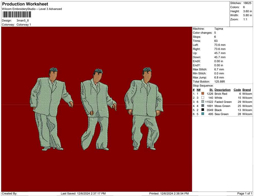The height and width of the screenshot is (196, 254).
Task: Click the Description column header
Action: click(222, 90)
